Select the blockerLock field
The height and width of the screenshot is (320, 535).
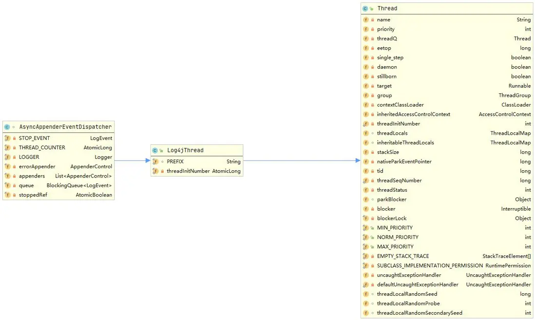click(447, 218)
